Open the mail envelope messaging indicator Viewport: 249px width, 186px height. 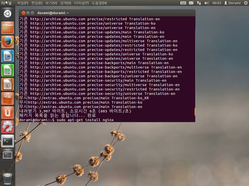191,3
